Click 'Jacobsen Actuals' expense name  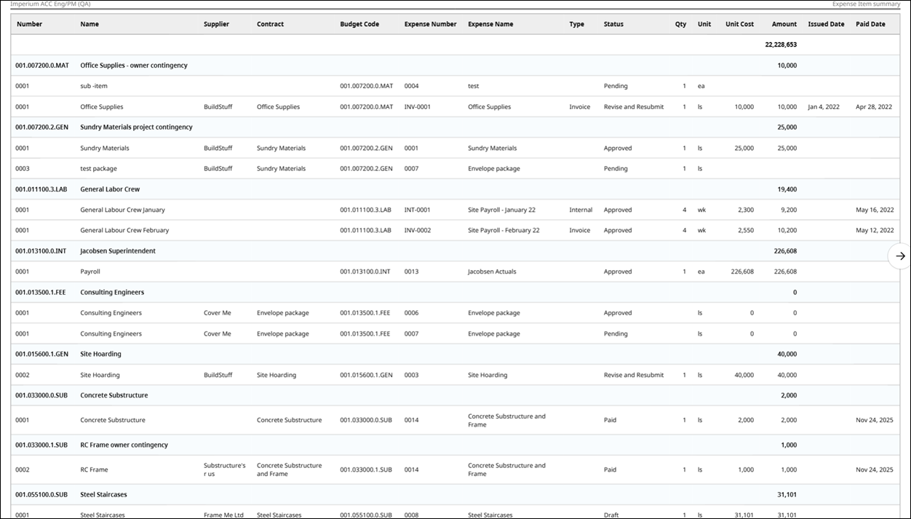[492, 272]
